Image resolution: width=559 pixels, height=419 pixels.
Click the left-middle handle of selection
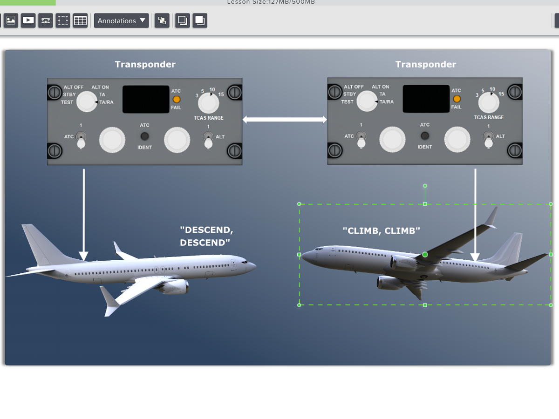click(299, 255)
